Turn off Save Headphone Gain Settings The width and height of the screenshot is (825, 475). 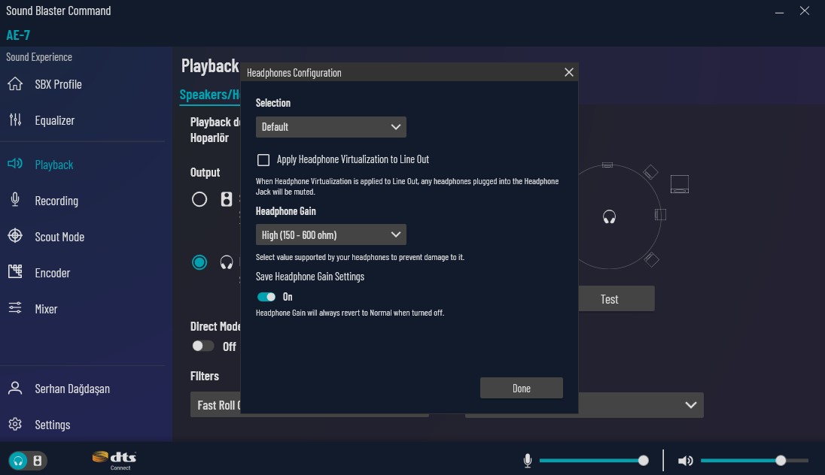pos(266,297)
